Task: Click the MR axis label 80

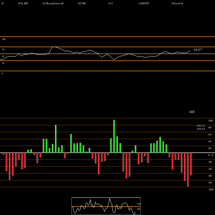Action: point(210,128)
